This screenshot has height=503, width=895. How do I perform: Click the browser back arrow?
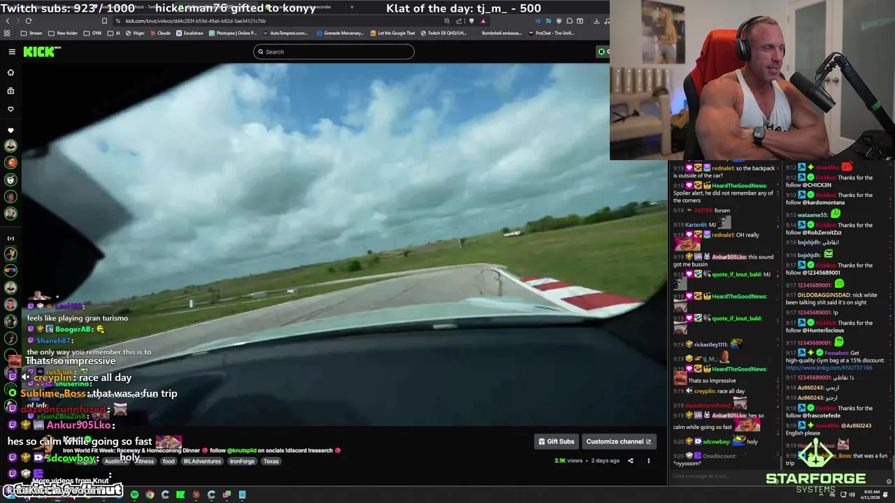click(8, 21)
